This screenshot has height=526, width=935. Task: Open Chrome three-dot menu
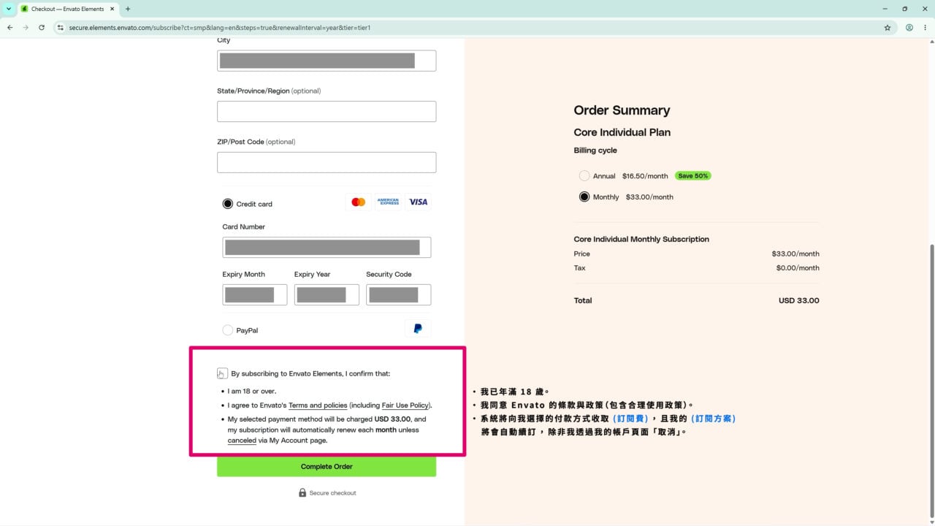click(926, 28)
